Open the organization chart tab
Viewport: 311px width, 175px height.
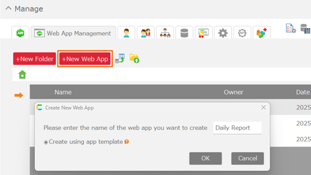click(x=165, y=33)
